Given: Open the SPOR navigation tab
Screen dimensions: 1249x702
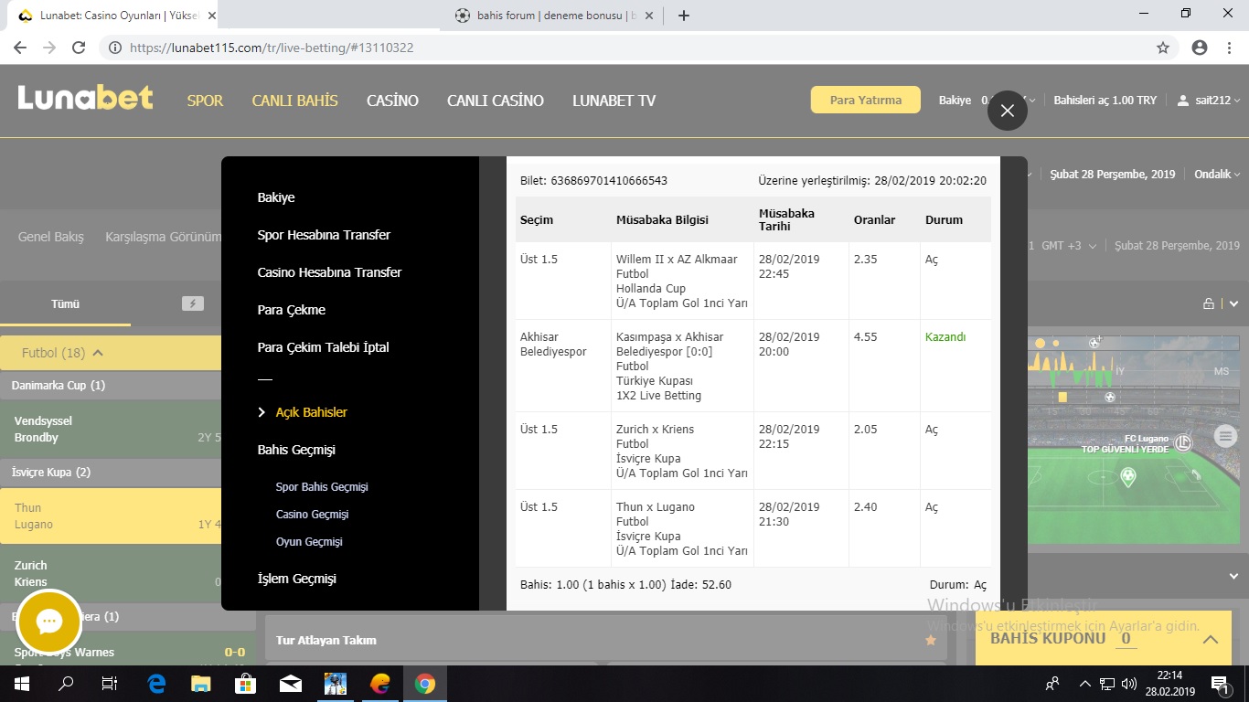Looking at the screenshot, I should (x=205, y=101).
